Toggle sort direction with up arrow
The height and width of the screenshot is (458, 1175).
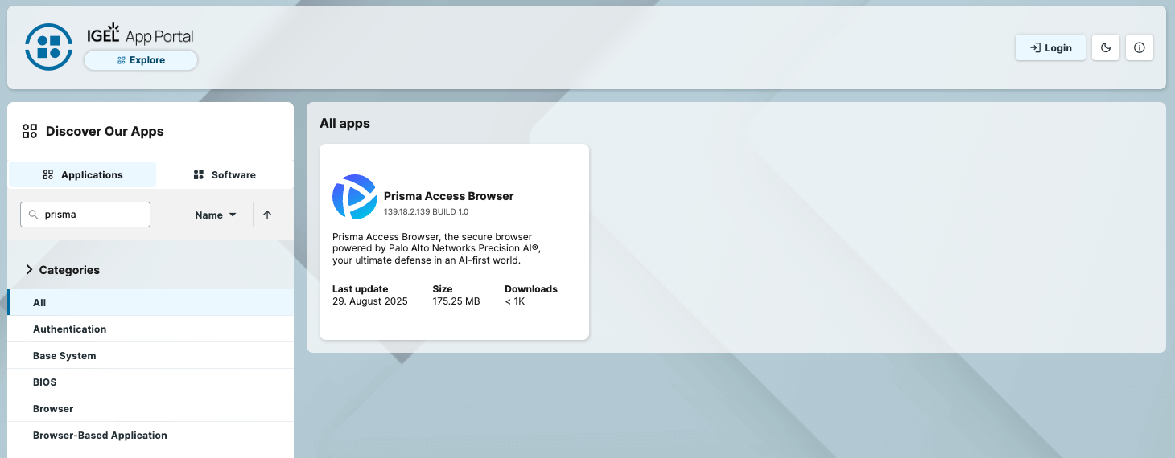pyautogui.click(x=267, y=215)
